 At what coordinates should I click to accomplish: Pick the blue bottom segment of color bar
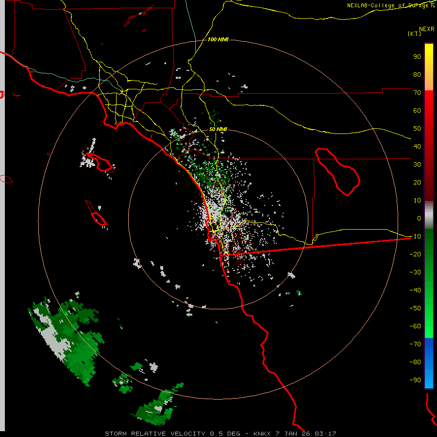(x=429, y=363)
